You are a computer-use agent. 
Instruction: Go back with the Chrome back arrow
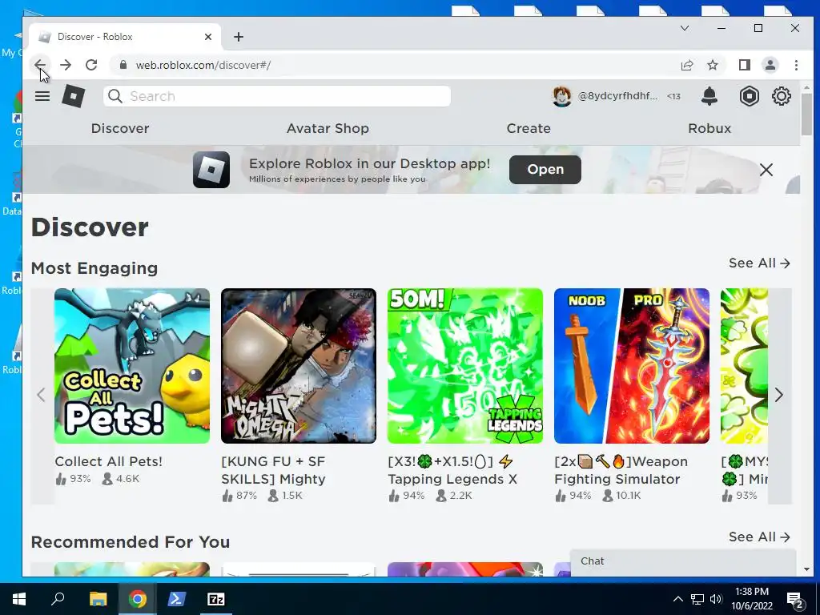tap(40, 65)
